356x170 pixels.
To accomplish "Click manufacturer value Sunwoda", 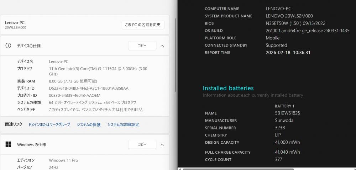I will tap(284, 120).
